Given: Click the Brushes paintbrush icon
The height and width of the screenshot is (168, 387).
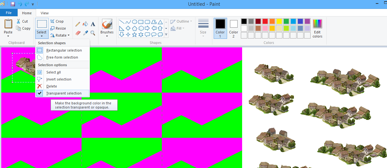Looking at the screenshot, I should (107, 24).
